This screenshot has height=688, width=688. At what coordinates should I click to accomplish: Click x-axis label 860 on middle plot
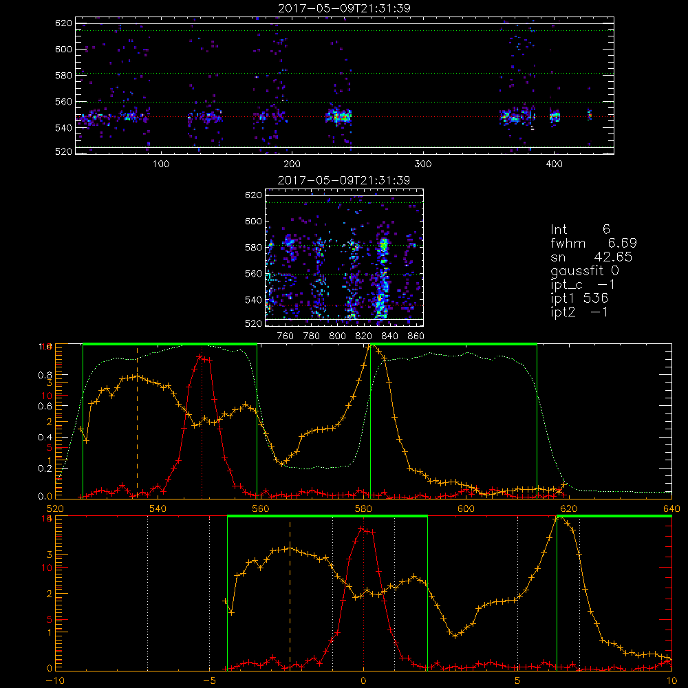pyautogui.click(x=416, y=336)
